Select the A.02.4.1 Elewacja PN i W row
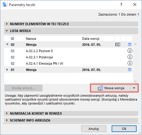 [68, 63]
